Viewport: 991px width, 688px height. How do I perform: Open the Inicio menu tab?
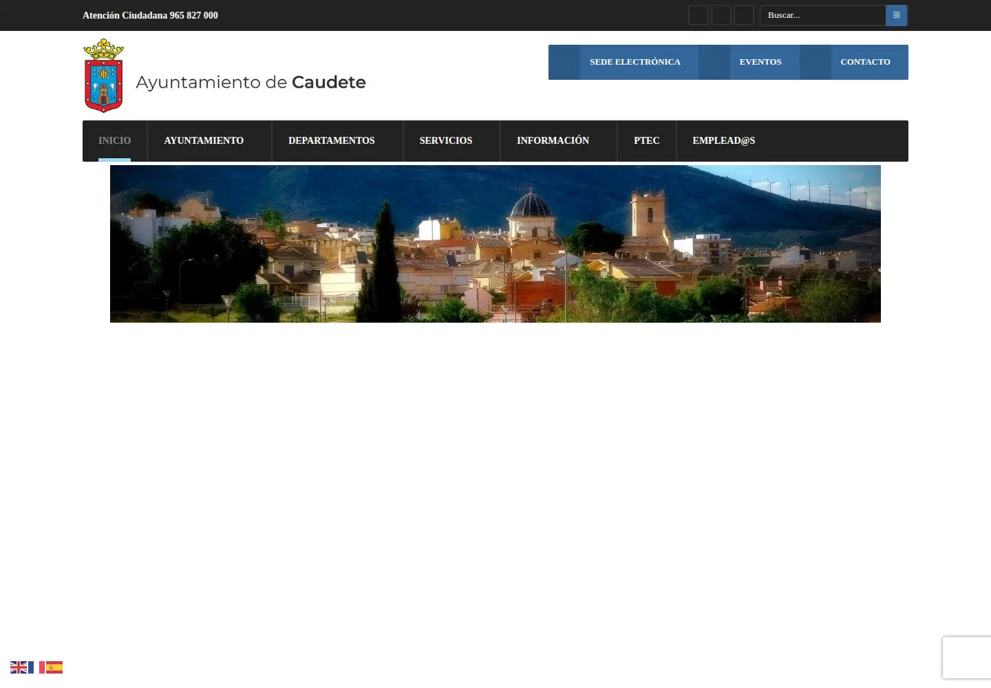click(114, 141)
